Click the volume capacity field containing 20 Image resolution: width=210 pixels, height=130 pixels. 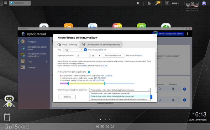click(83, 55)
